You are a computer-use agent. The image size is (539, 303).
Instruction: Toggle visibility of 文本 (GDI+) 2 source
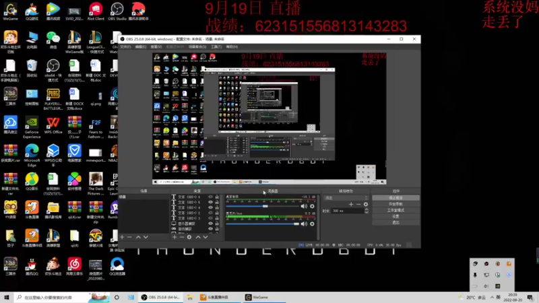[210, 213]
